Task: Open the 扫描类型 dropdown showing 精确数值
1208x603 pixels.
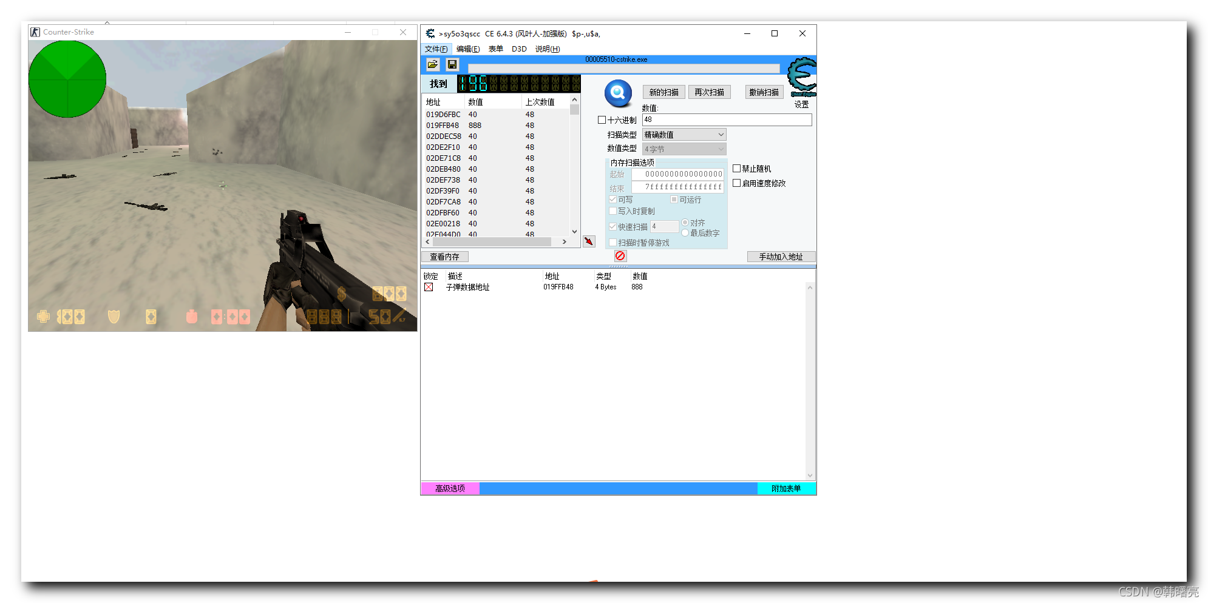Action: tap(684, 135)
